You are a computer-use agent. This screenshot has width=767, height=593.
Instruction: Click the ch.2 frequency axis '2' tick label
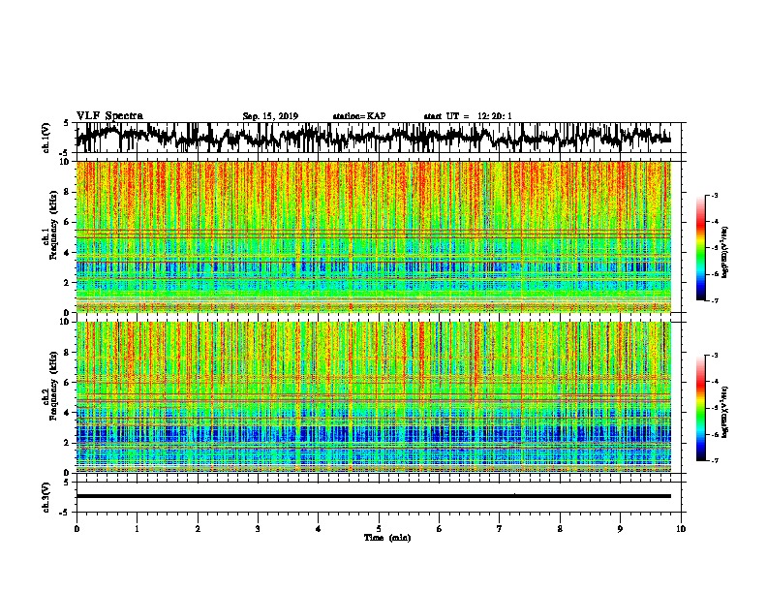click(68, 443)
